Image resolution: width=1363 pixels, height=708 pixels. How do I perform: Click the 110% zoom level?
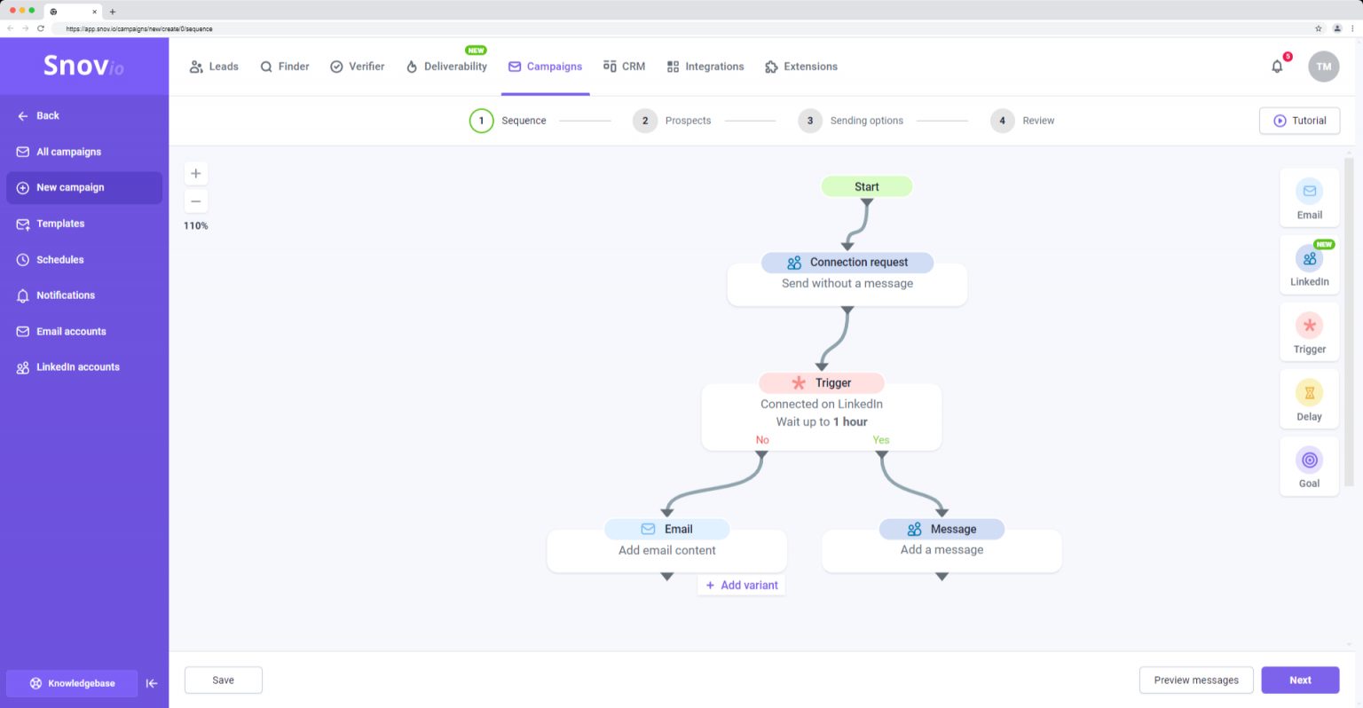tap(196, 226)
